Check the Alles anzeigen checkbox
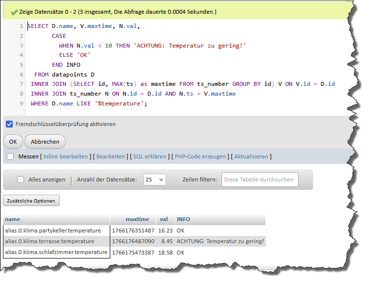Image resolution: width=369 pixels, height=283 pixels. (21, 180)
